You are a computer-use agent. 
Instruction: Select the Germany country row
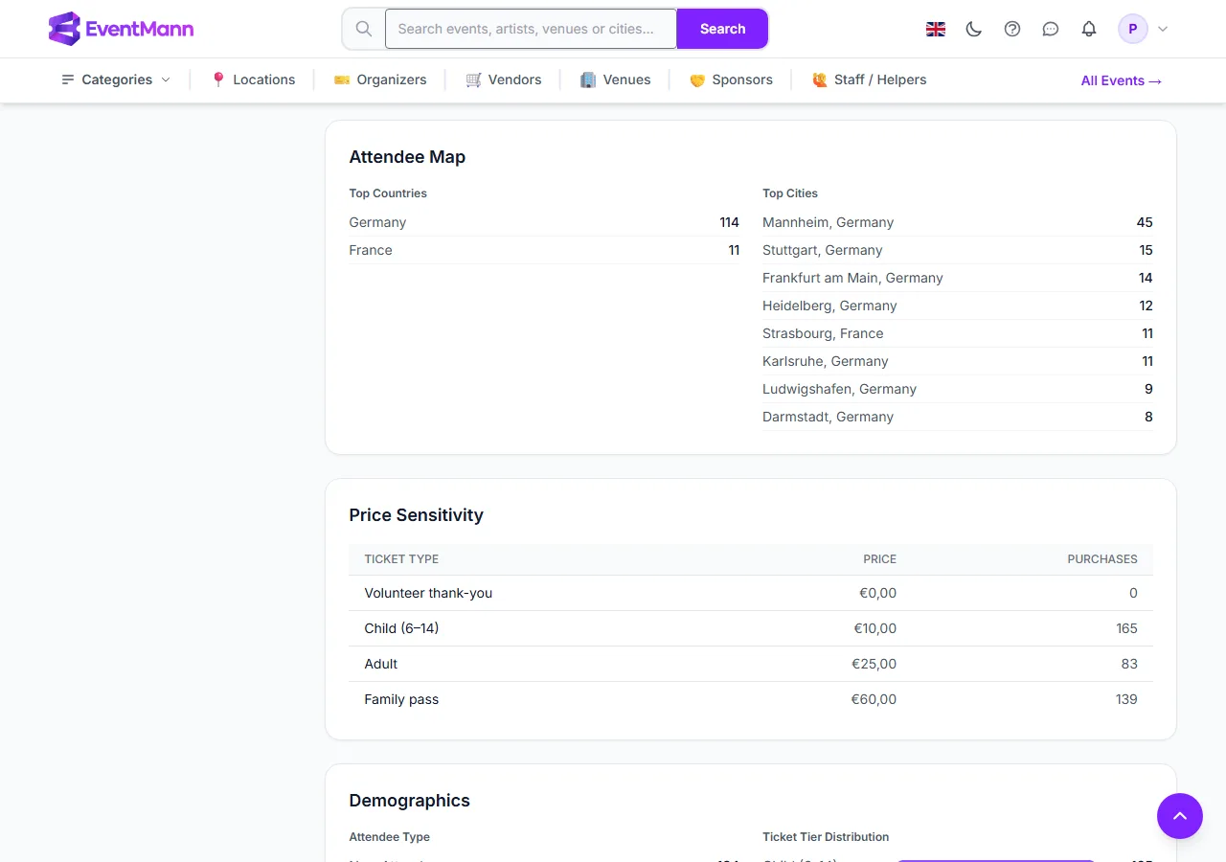544,222
